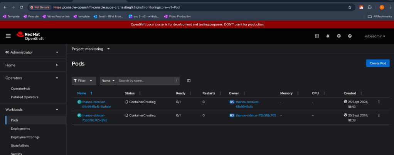Open the Administrator perspective switcher
The width and height of the screenshot is (394, 155).
pos(32,52)
